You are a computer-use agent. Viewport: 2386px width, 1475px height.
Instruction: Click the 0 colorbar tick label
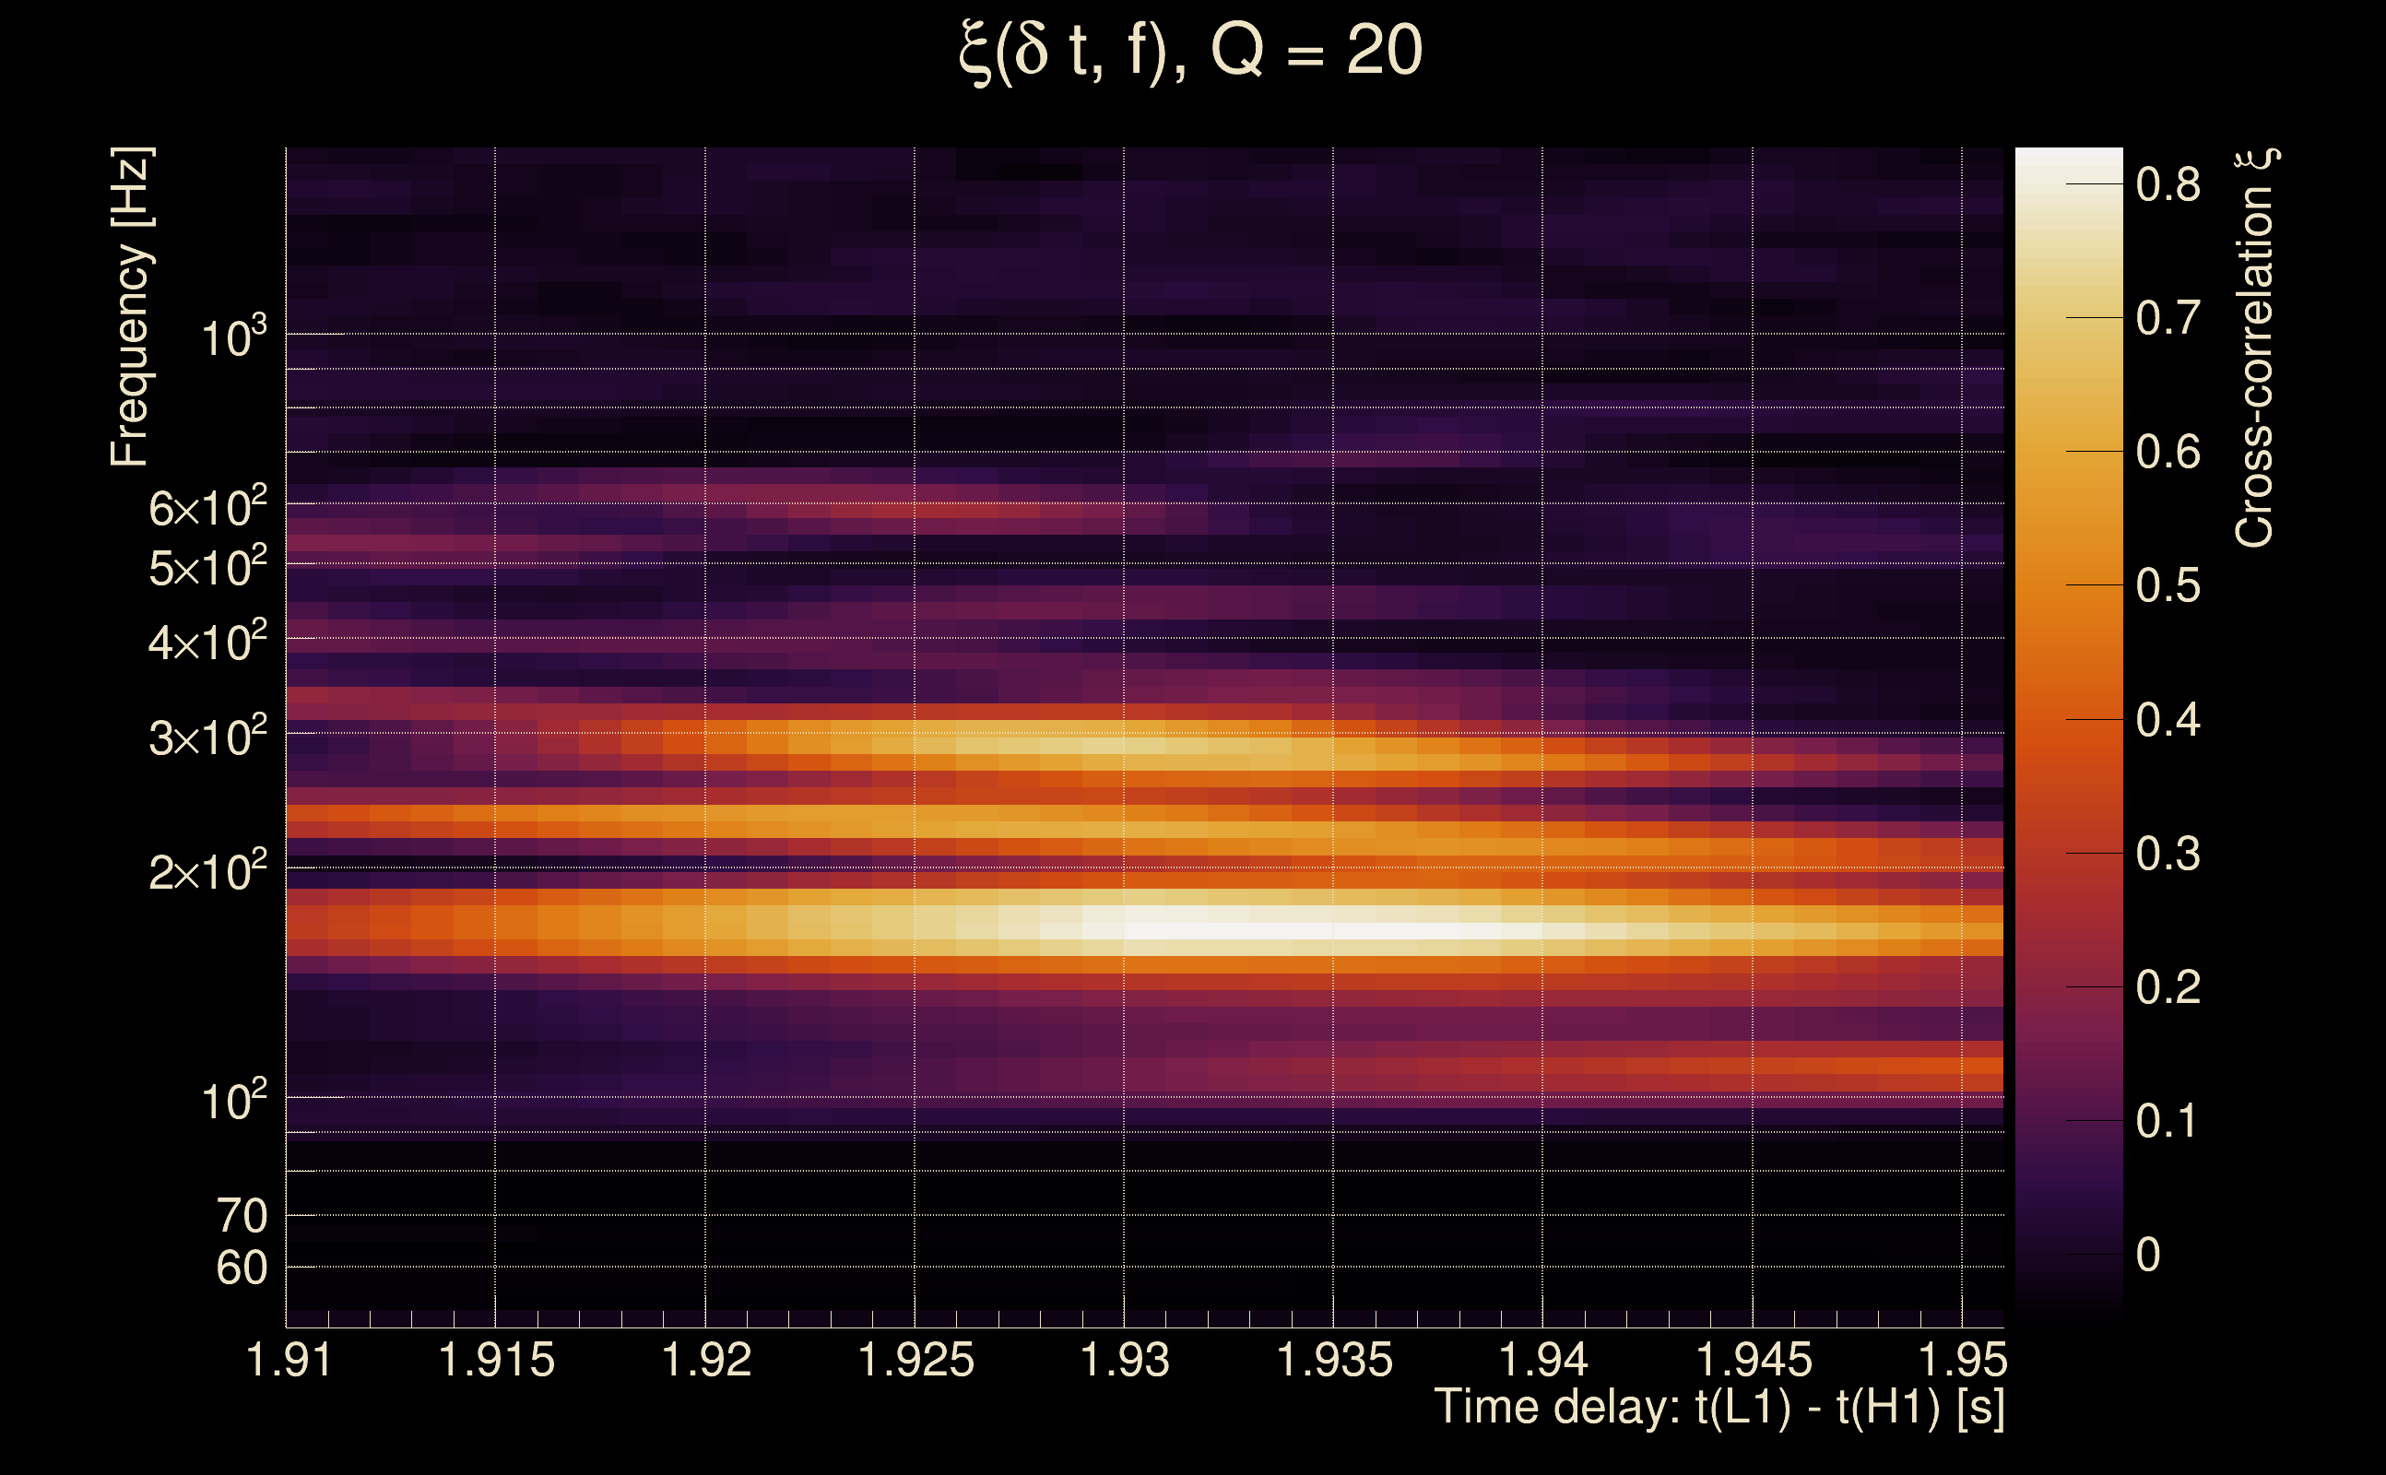point(2148,1256)
